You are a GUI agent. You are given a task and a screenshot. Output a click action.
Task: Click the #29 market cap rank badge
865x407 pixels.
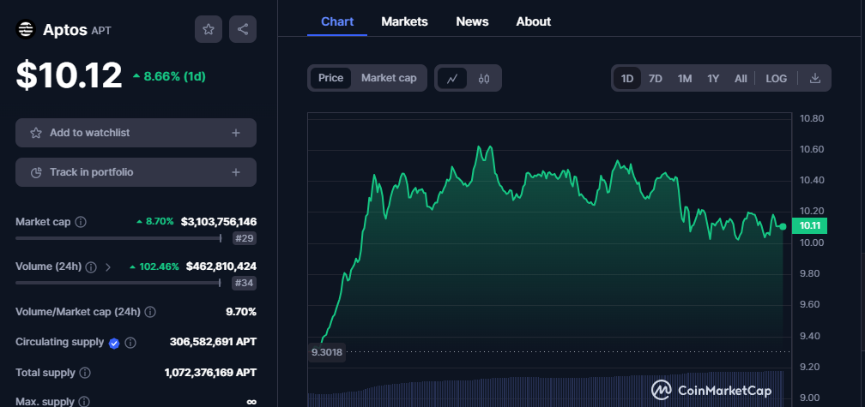(x=245, y=238)
